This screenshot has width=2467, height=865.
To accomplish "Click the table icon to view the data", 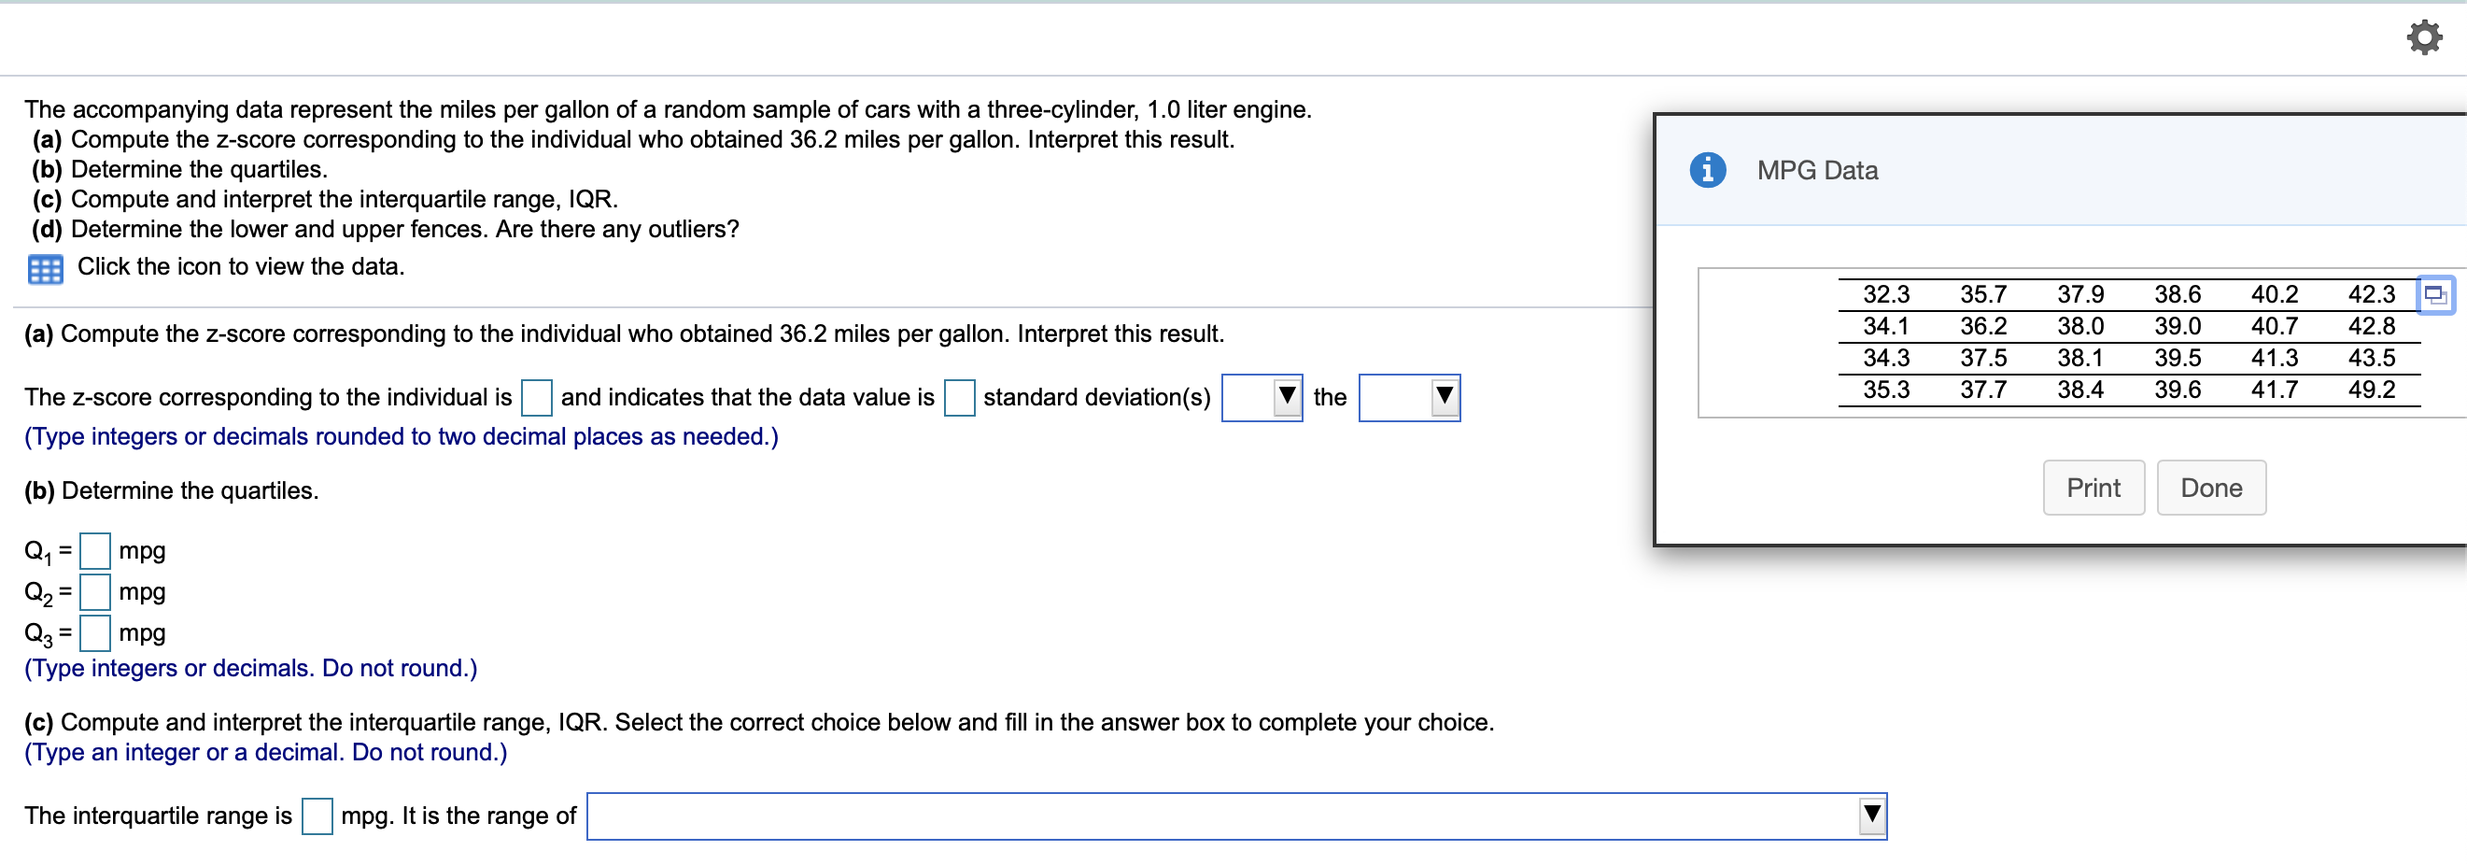I will [x=44, y=269].
